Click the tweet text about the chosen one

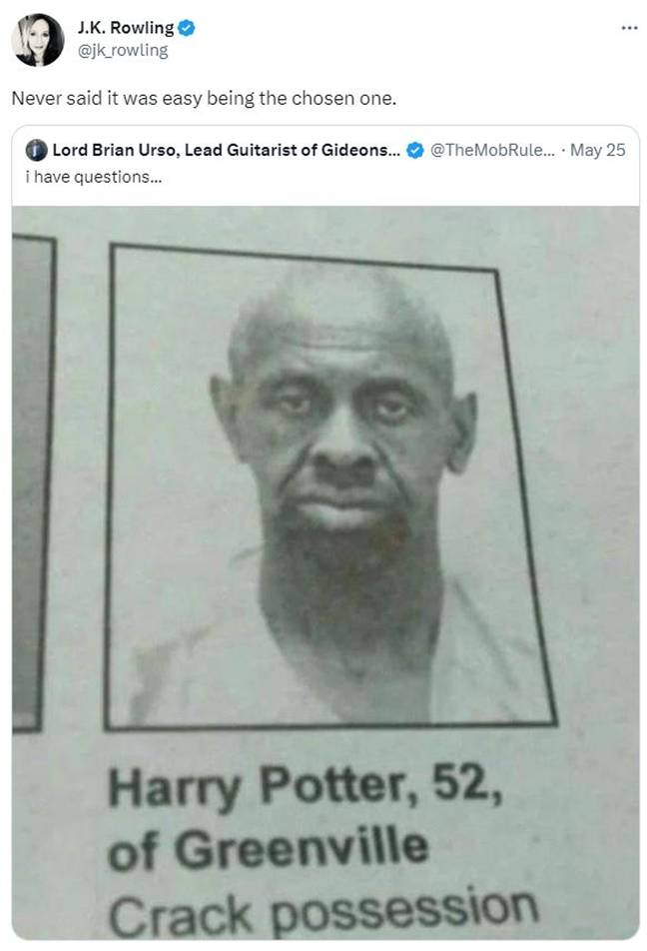204,98
